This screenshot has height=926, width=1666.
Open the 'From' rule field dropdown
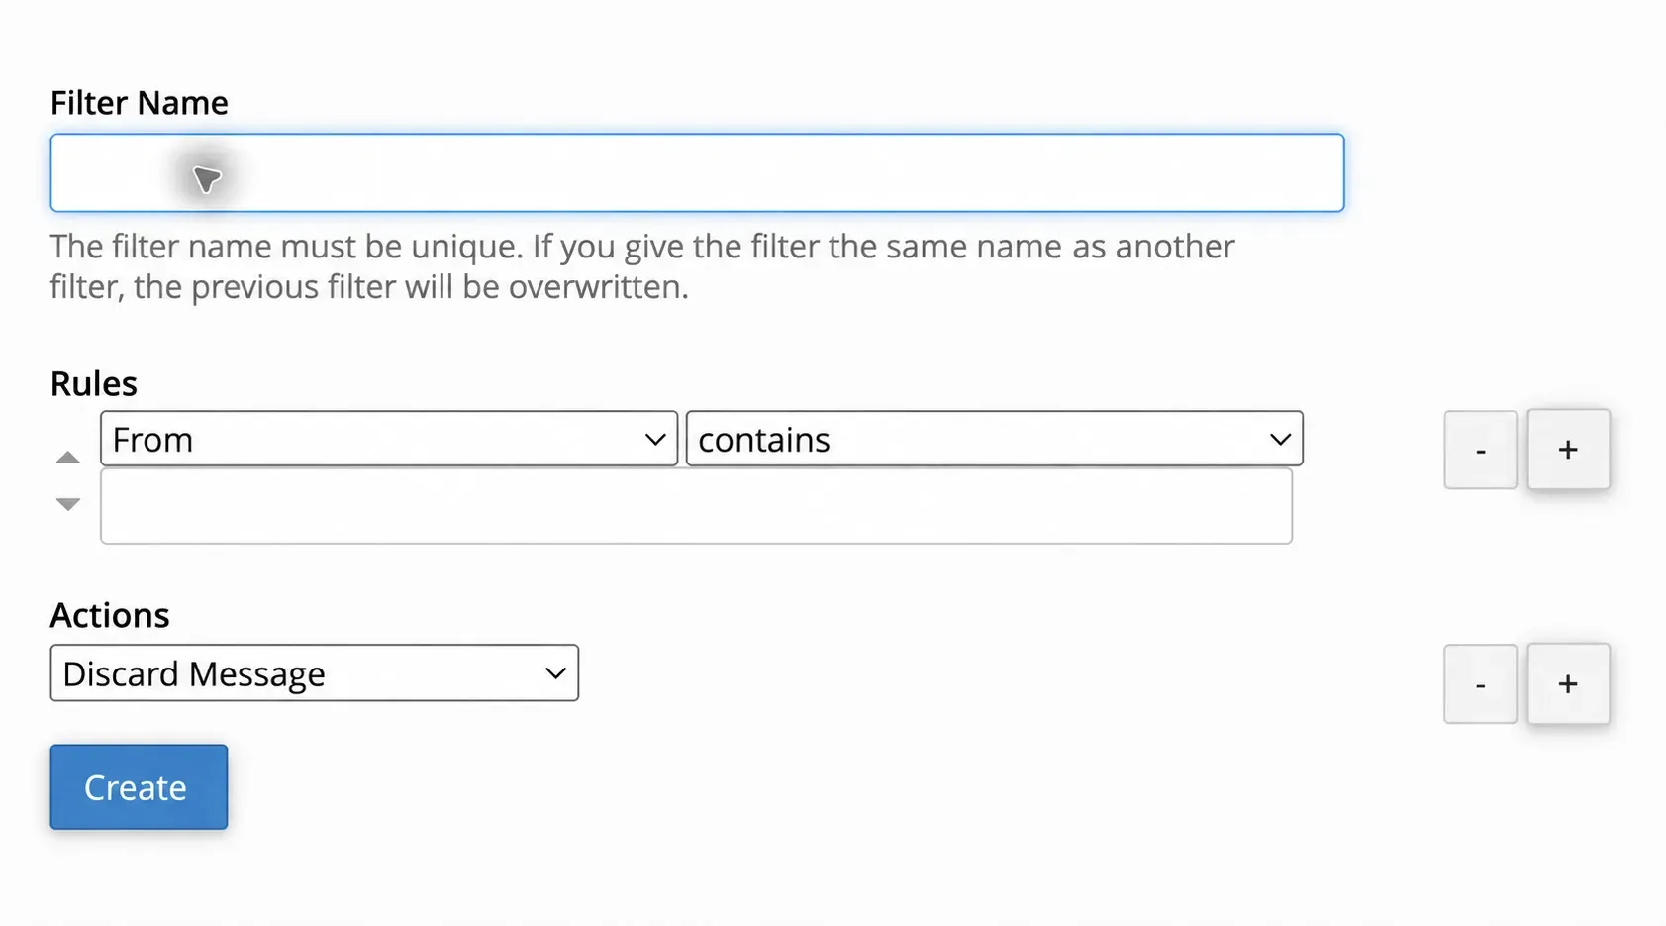[x=389, y=439]
